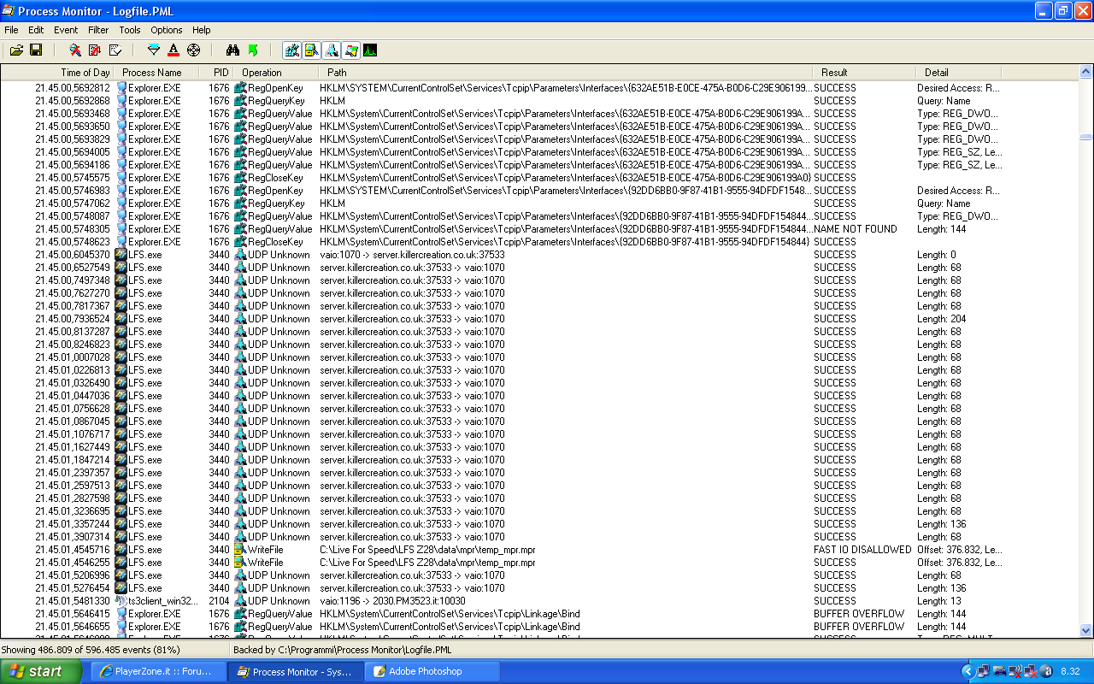
Task: Toggle Show Profiling Events button
Action: 370,50
